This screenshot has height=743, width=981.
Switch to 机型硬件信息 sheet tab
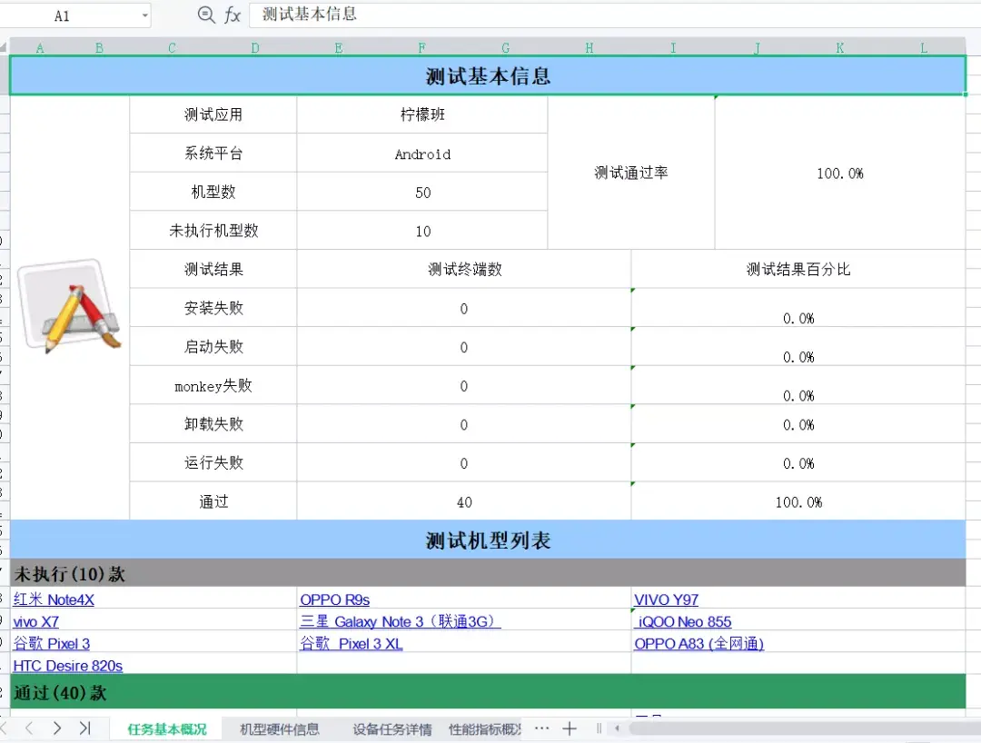[x=280, y=729]
